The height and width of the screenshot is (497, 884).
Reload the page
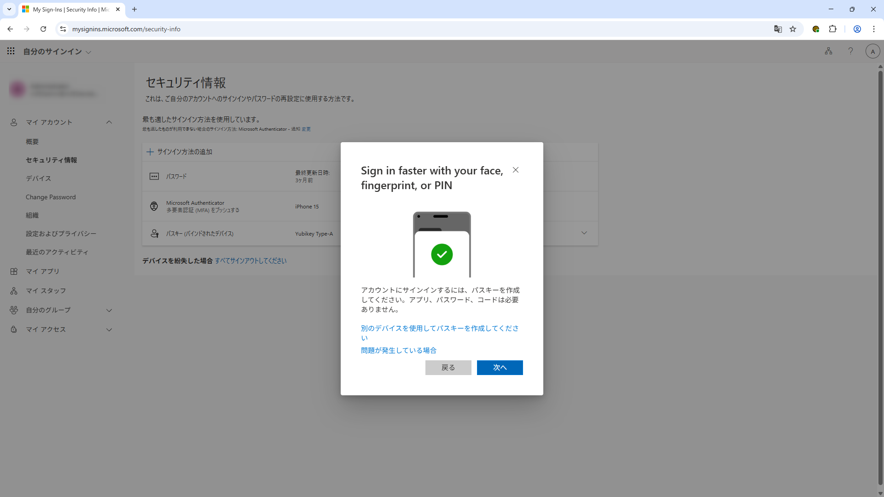tap(43, 29)
